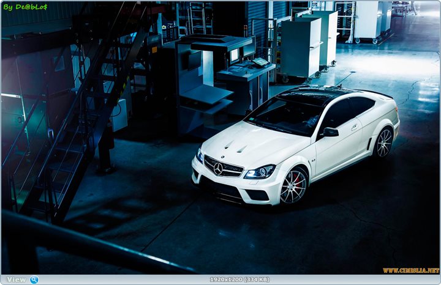
Task: Click the black side mirror on car
Action: [330, 131]
